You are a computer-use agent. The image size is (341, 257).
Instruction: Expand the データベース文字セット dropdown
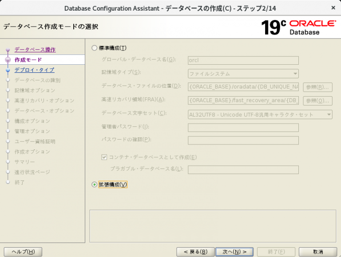pyautogui.click(x=260, y=115)
